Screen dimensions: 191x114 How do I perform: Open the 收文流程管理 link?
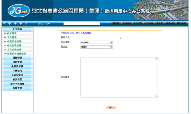click(14, 45)
